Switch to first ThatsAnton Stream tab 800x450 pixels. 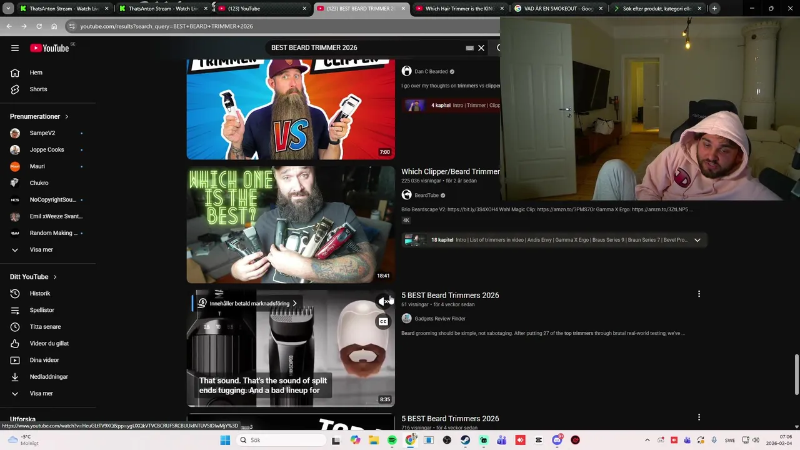pyautogui.click(x=64, y=9)
